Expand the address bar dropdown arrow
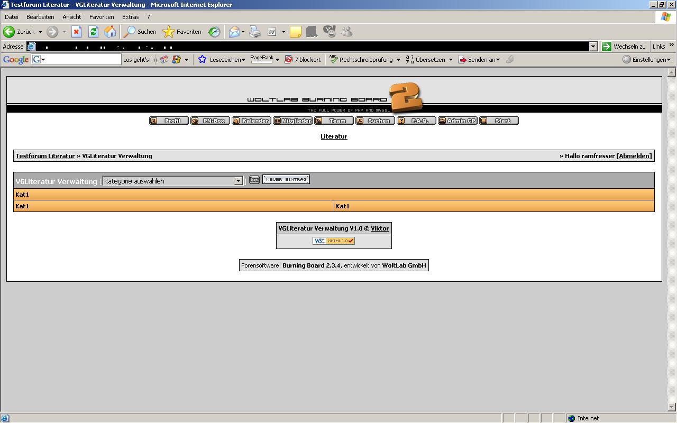This screenshot has width=677, height=423. click(x=593, y=47)
